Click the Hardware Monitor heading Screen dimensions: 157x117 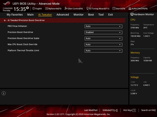(144, 14)
